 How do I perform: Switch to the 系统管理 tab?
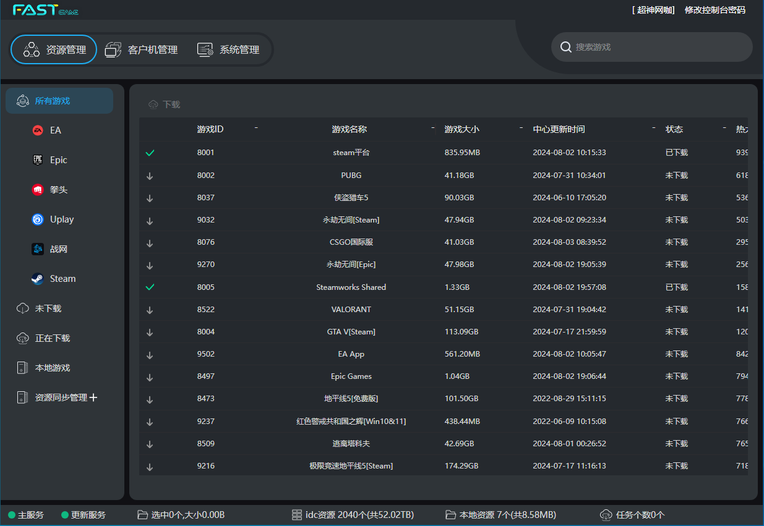tap(228, 49)
